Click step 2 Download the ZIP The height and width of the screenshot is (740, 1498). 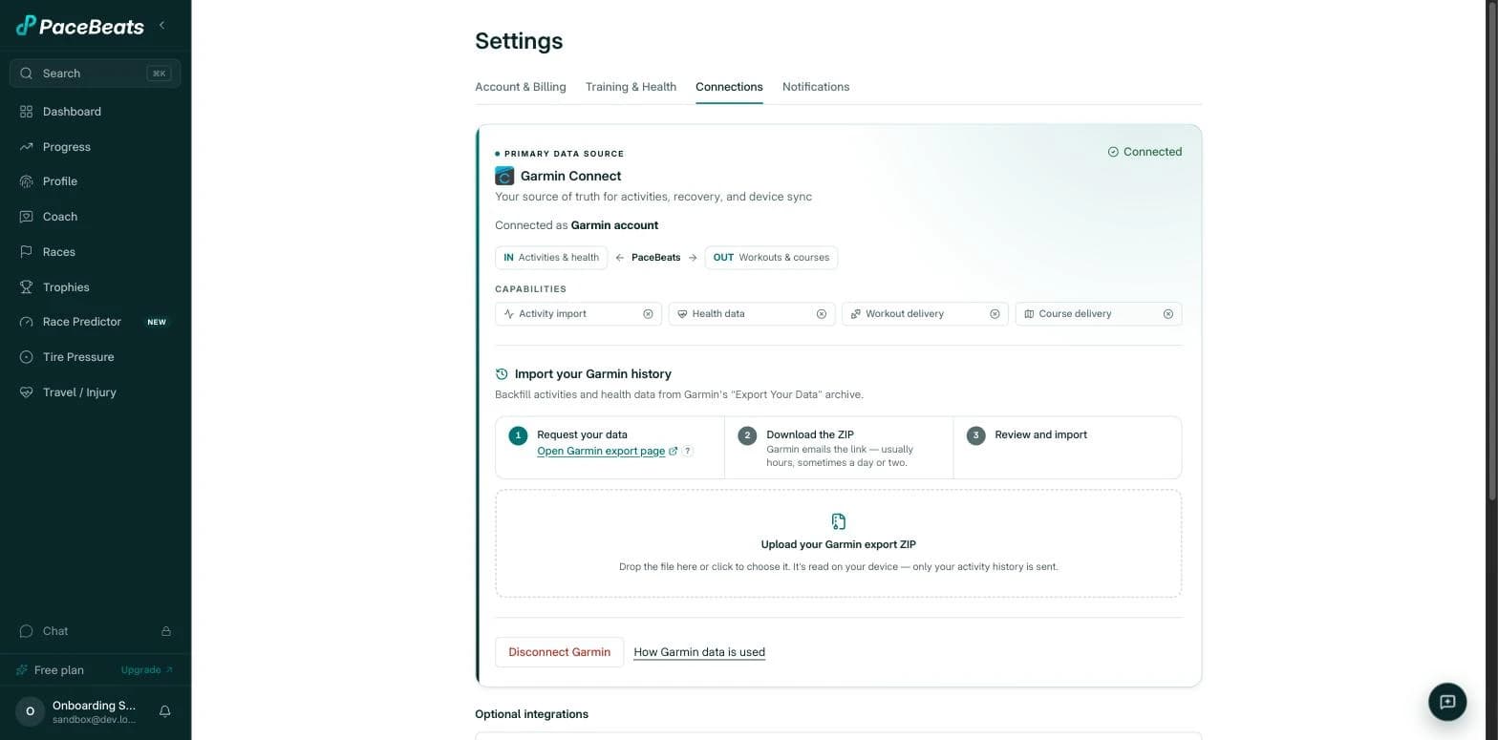[x=839, y=448]
